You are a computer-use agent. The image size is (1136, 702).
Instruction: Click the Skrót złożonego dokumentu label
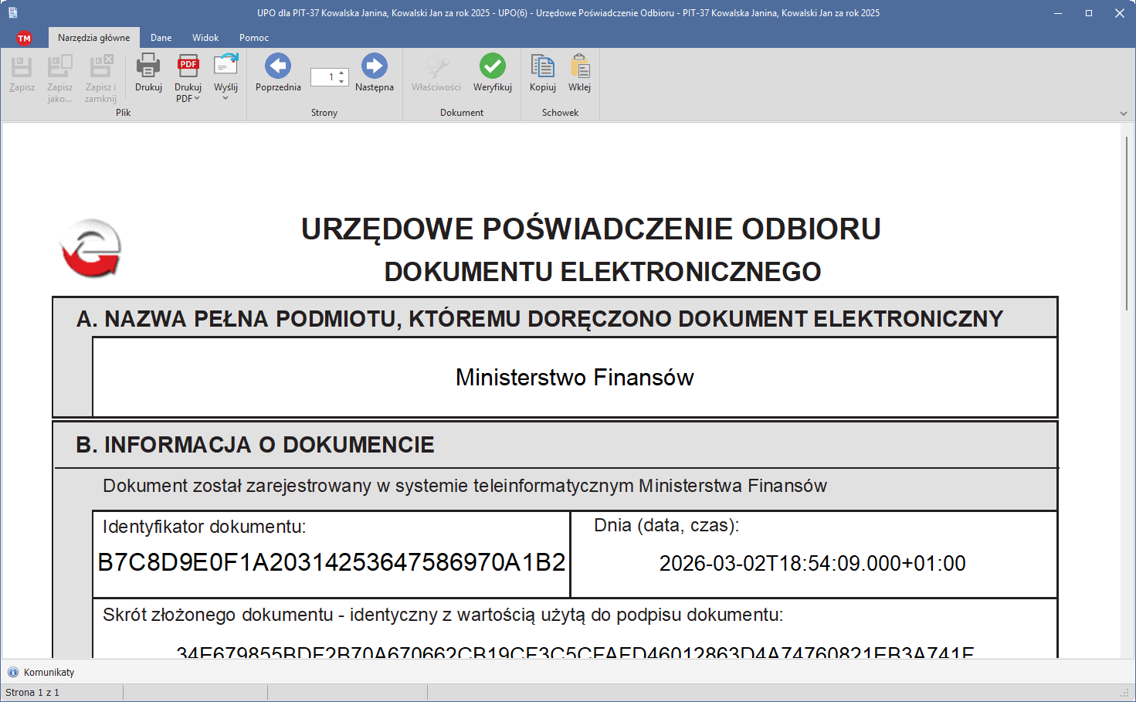(443, 615)
